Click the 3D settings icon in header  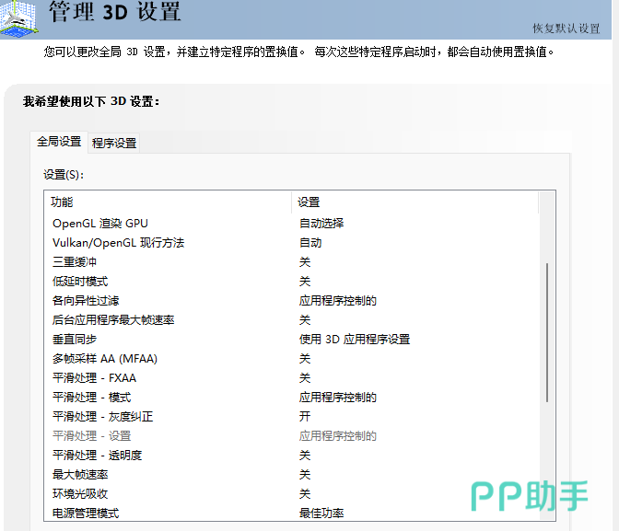(18, 17)
